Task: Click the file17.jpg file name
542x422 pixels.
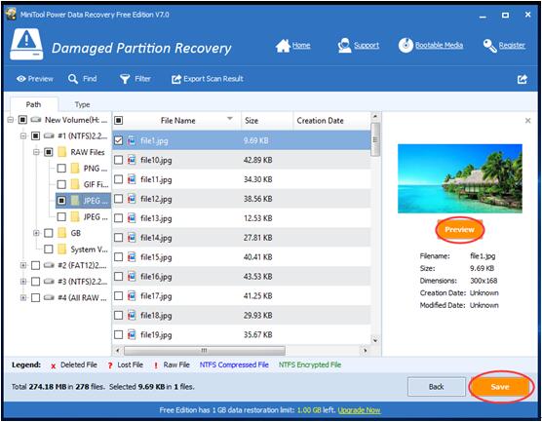Action: pyautogui.click(x=156, y=296)
